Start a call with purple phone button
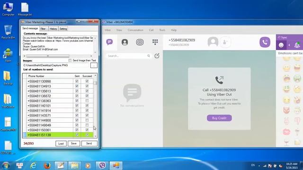This screenshot has height=170, width=303. pos(265,42)
